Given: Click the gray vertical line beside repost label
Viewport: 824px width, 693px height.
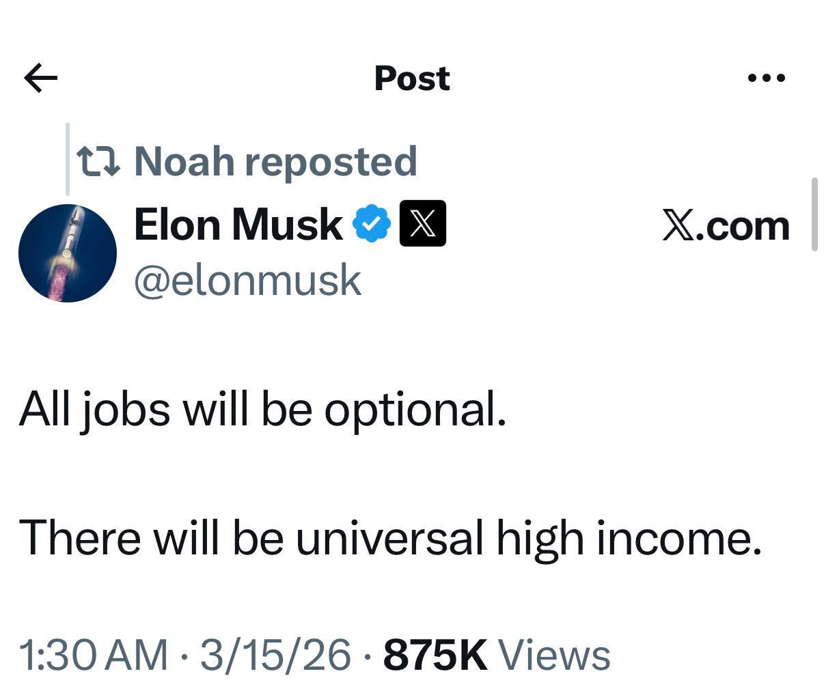Looking at the screenshot, I should point(68,160).
